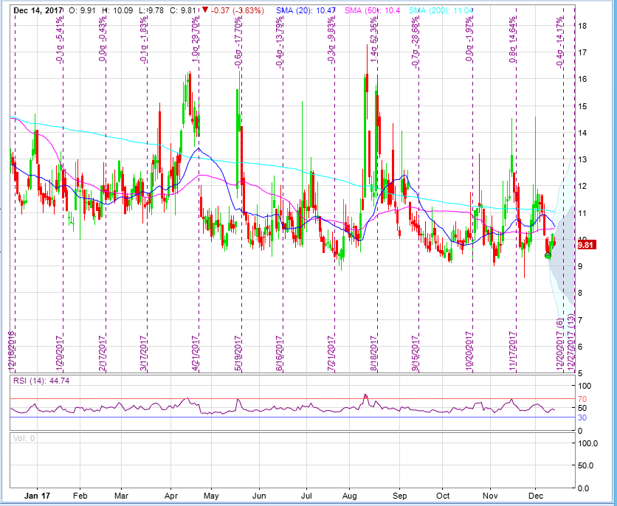This screenshot has height=506, width=617.
Task: Click the "-0.7σ -28.68%" move label
Action: pyautogui.click(x=415, y=43)
